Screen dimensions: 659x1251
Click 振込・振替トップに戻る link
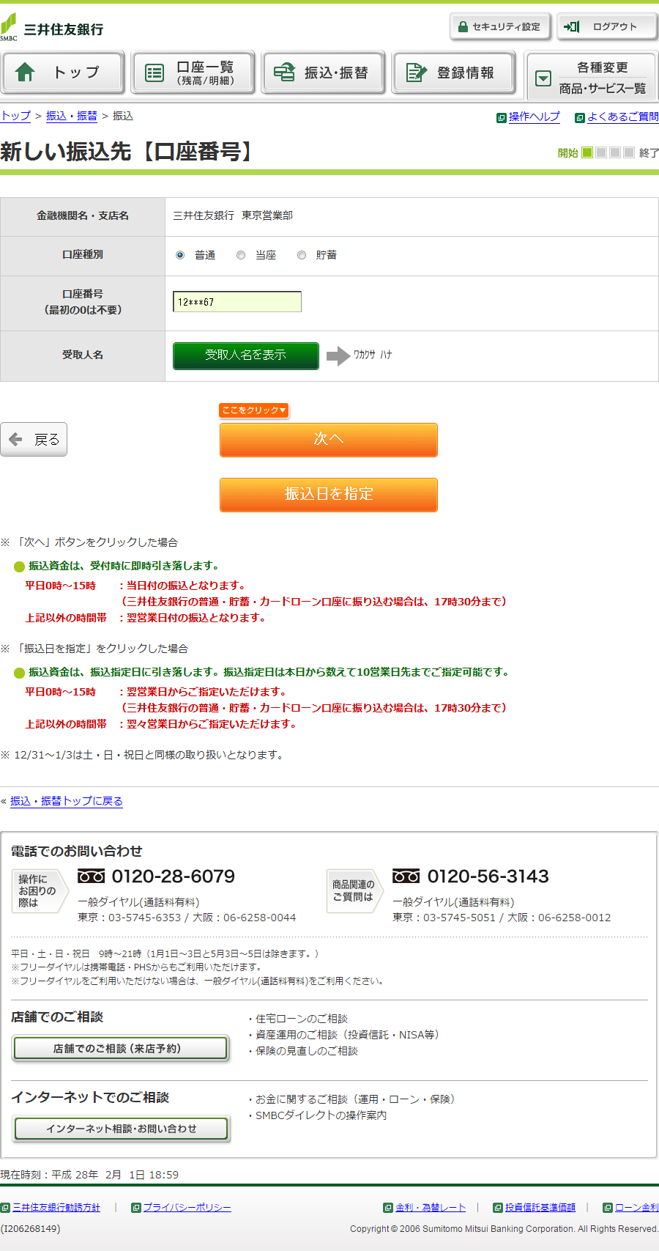67,801
